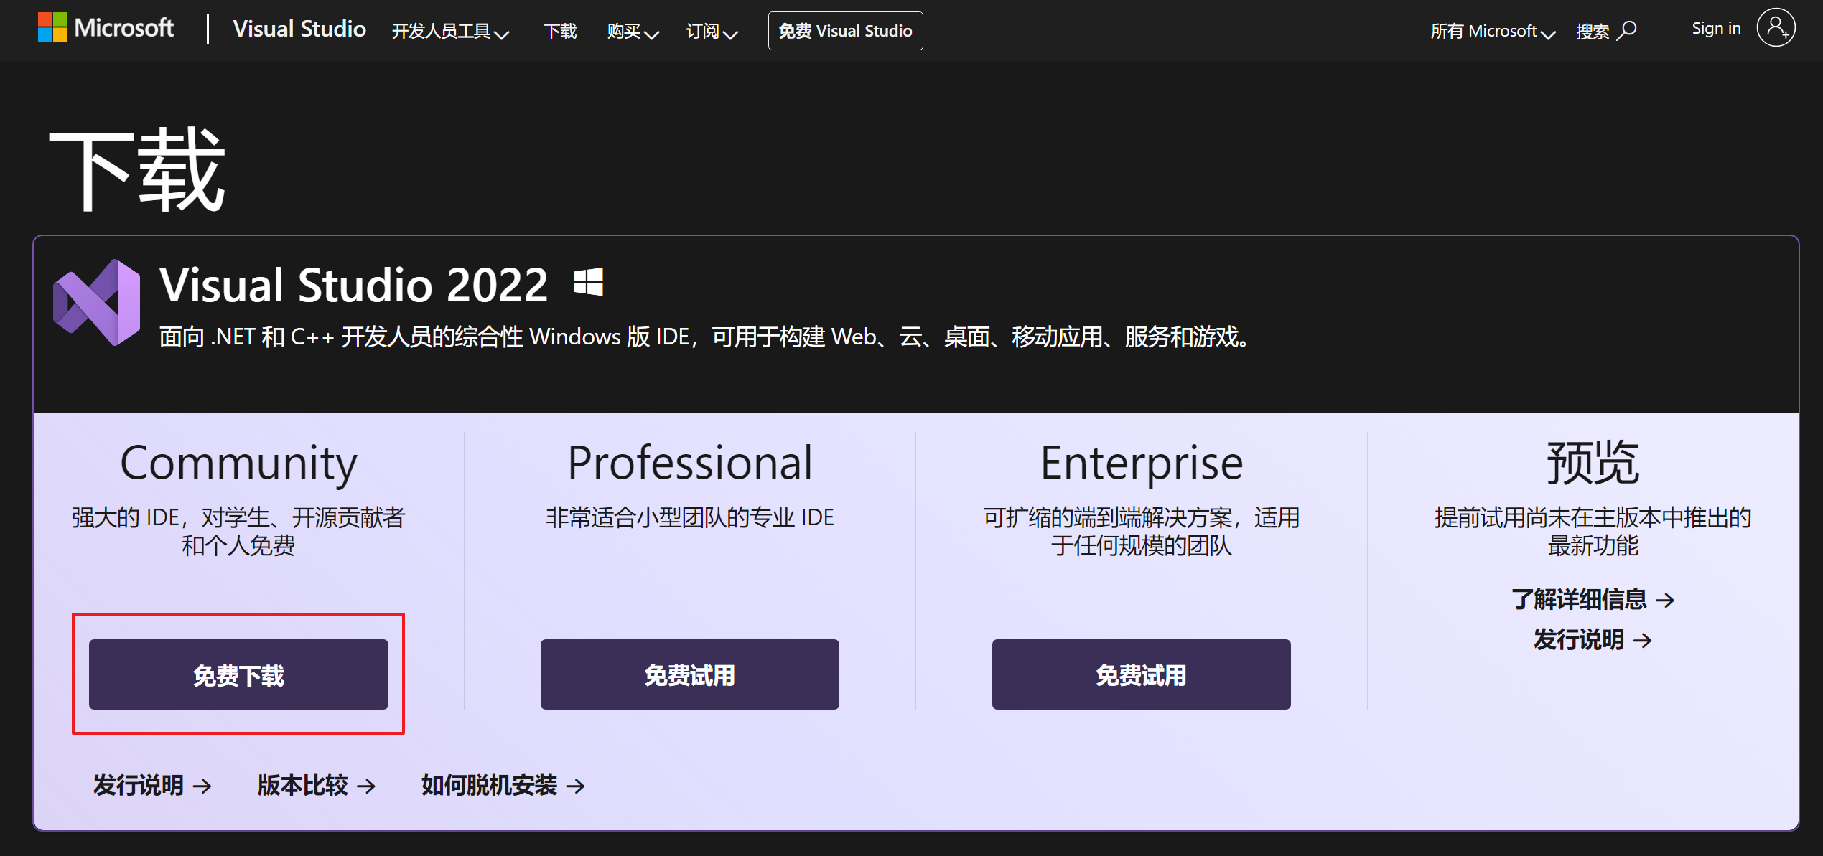
Task: Open the 下载 nav item
Action: tap(560, 31)
